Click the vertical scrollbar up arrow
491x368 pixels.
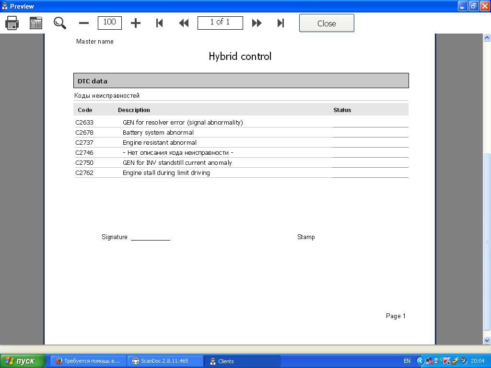(x=487, y=38)
